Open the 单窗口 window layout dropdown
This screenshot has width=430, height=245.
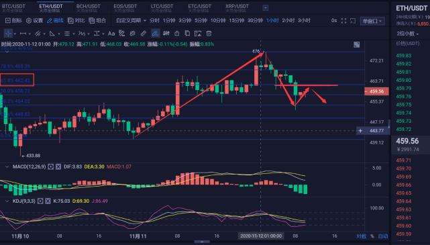[x=372, y=21]
